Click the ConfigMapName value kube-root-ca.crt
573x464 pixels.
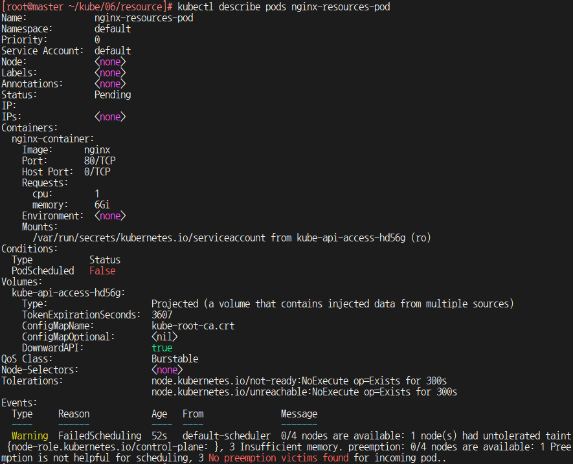193,326
